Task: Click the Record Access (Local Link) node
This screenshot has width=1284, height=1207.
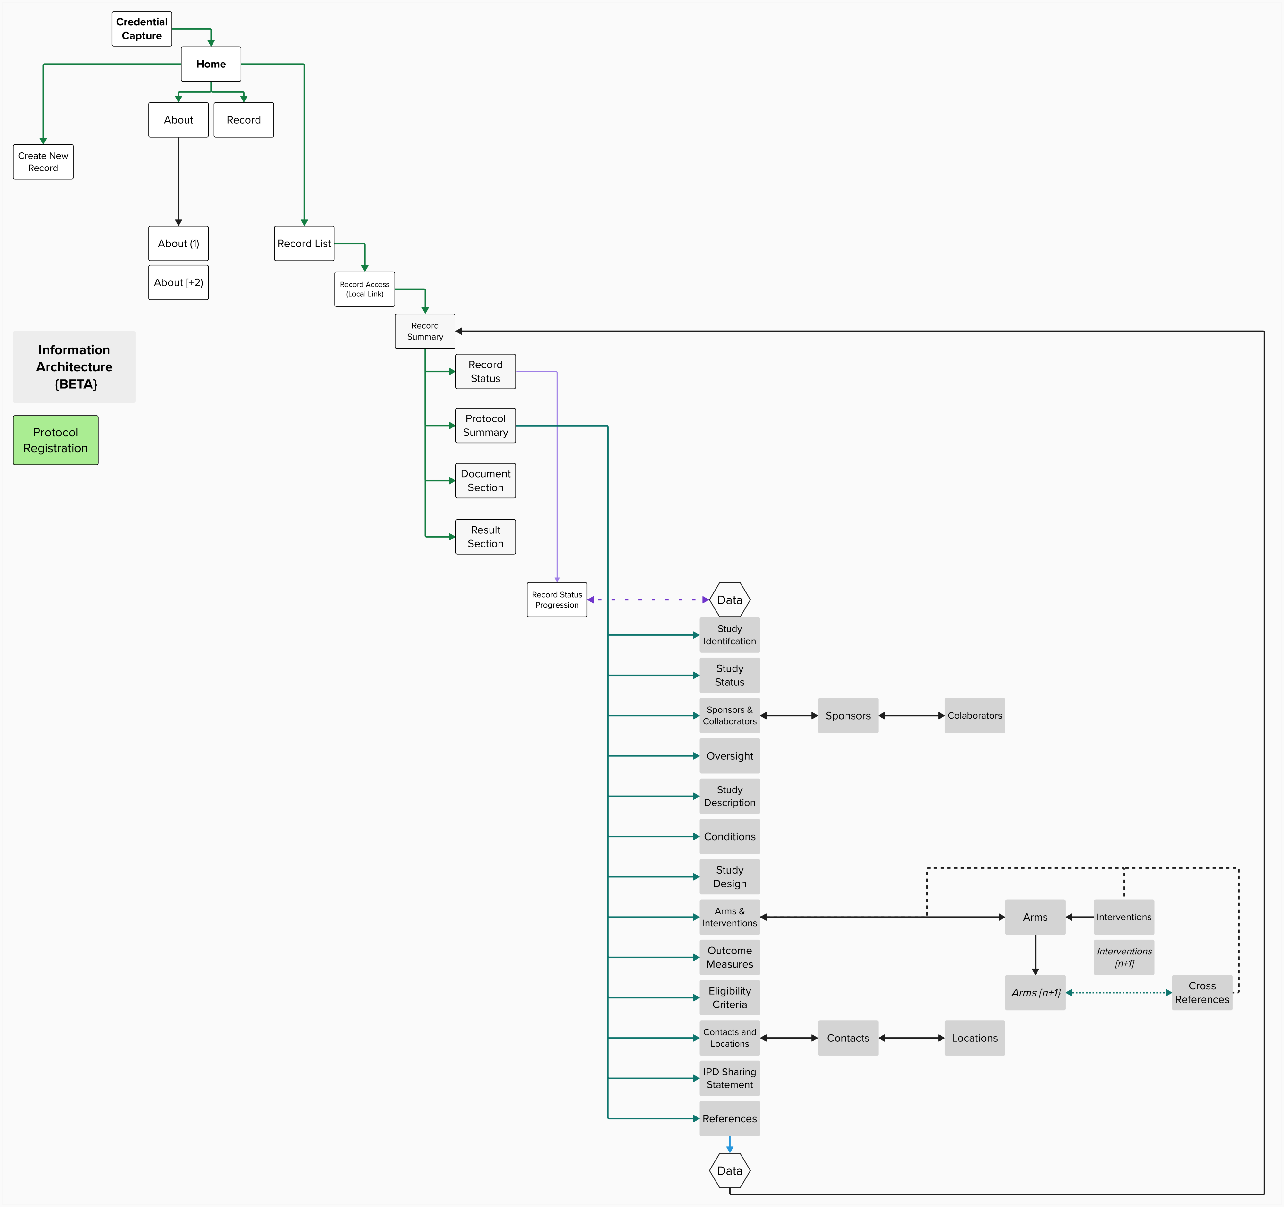Action: tap(364, 289)
